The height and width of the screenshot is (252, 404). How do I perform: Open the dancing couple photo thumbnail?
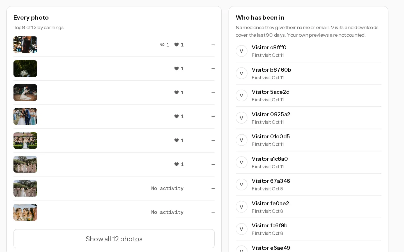[x=25, y=92]
